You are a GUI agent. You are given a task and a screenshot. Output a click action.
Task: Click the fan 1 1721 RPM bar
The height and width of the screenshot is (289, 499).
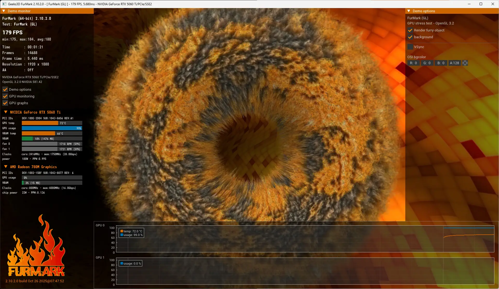tap(52, 149)
